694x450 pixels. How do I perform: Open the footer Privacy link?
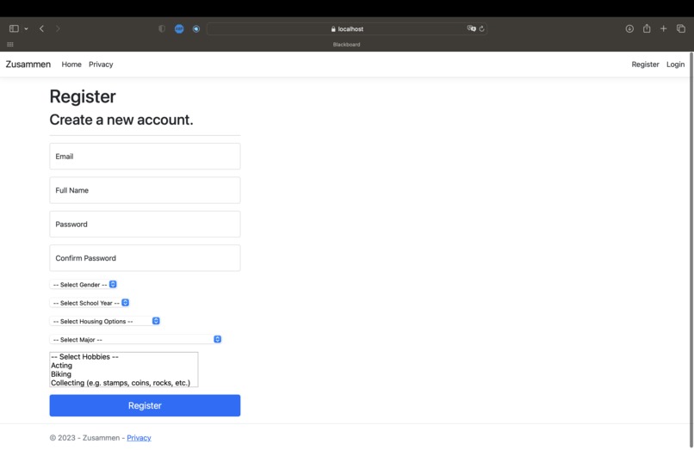coord(139,438)
